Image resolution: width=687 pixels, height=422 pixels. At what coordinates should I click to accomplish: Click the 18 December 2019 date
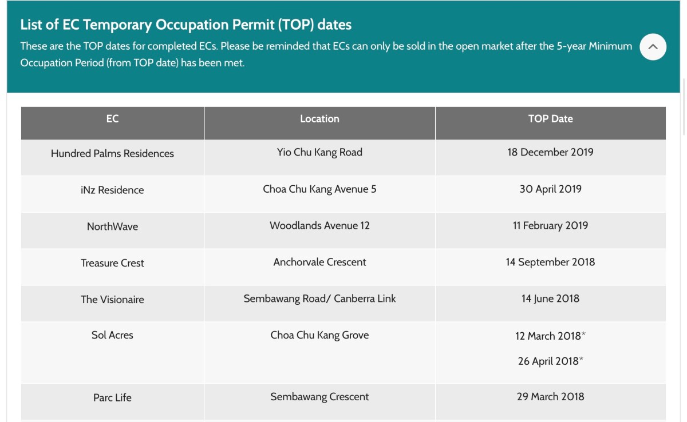pos(550,152)
